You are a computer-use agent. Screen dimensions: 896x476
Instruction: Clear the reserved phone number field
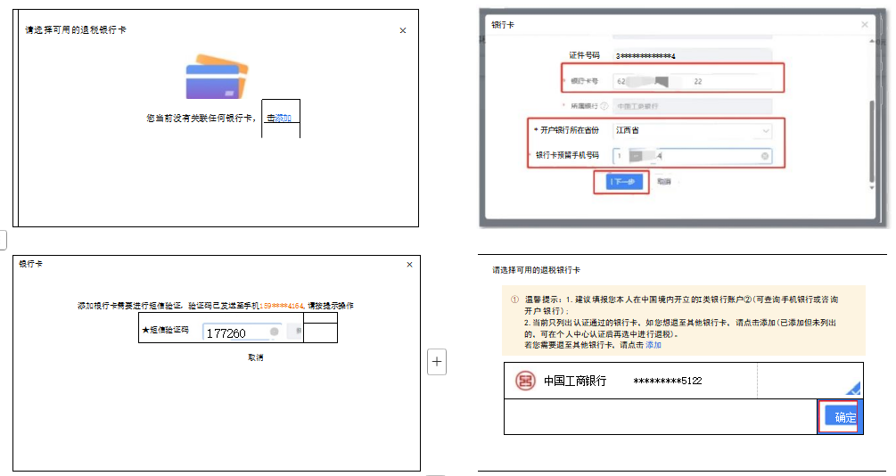click(x=764, y=157)
